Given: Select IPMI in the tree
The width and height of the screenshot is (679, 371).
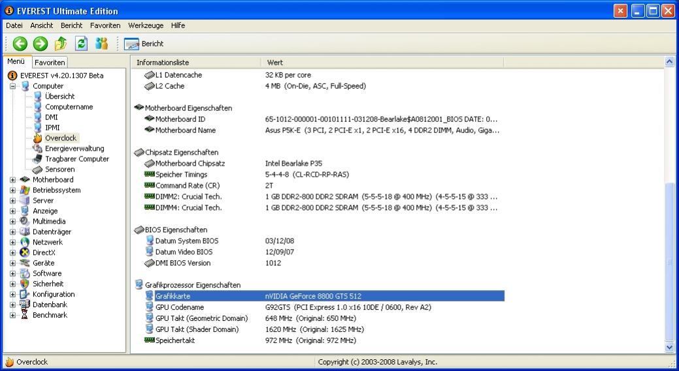Looking at the screenshot, I should click(52, 127).
